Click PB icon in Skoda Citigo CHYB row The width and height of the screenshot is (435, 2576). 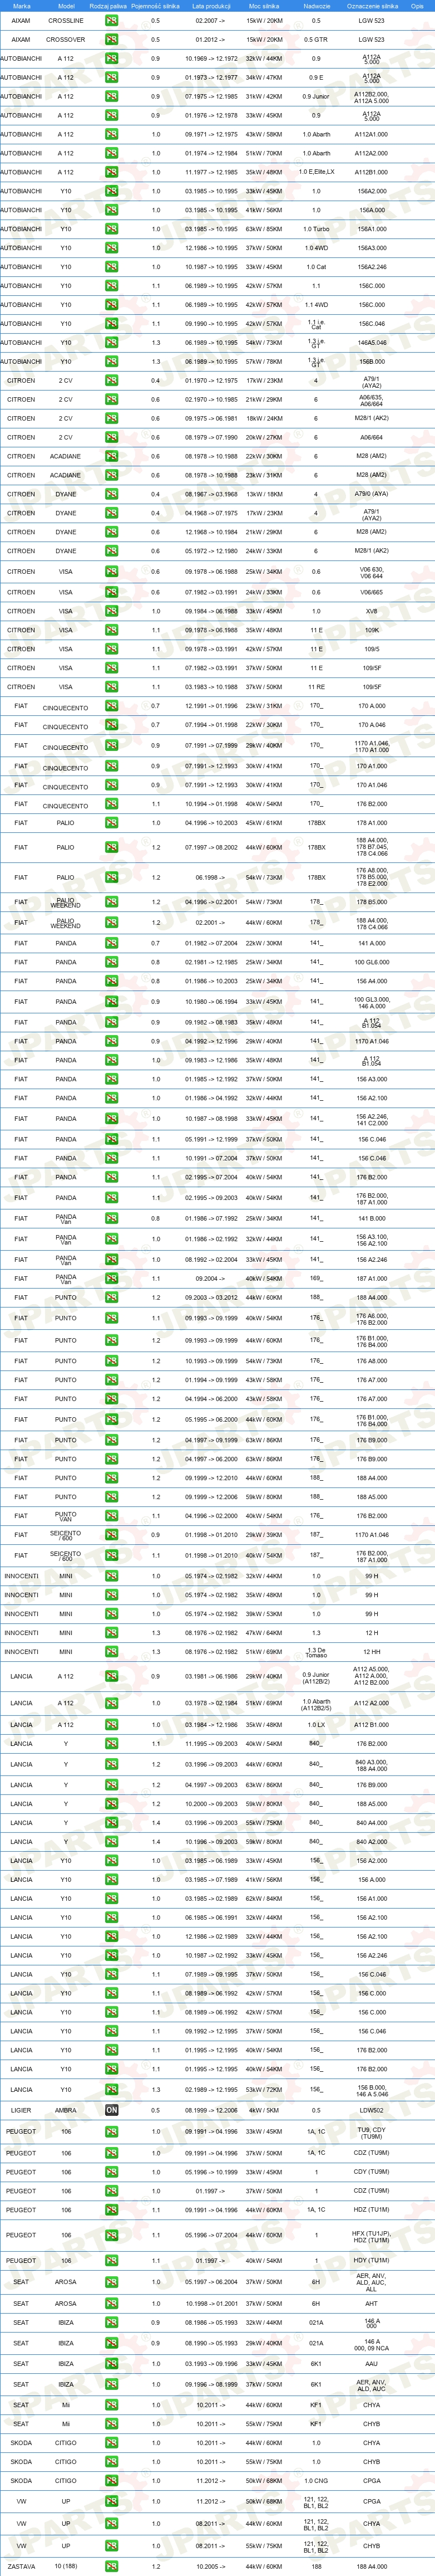112,2462
